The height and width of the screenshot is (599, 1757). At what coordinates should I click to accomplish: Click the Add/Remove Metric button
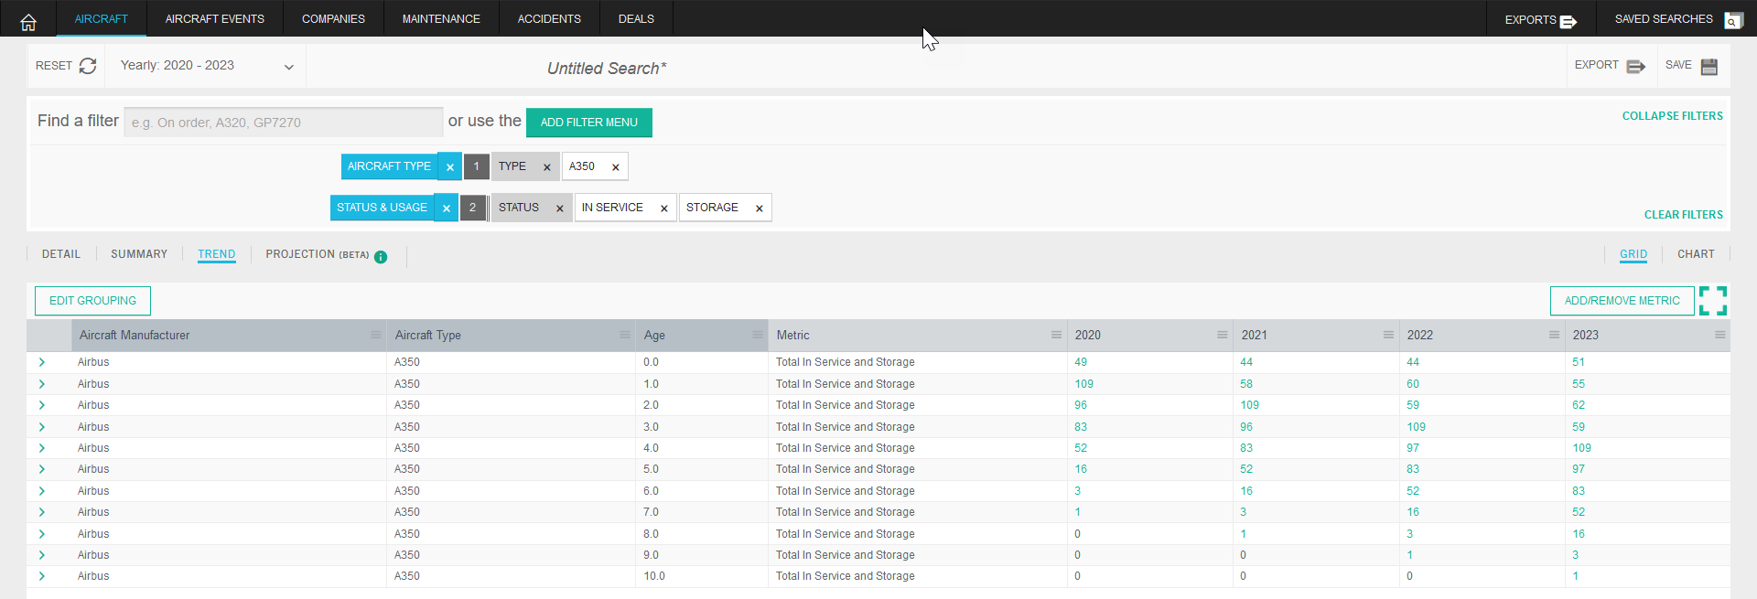pyautogui.click(x=1622, y=301)
